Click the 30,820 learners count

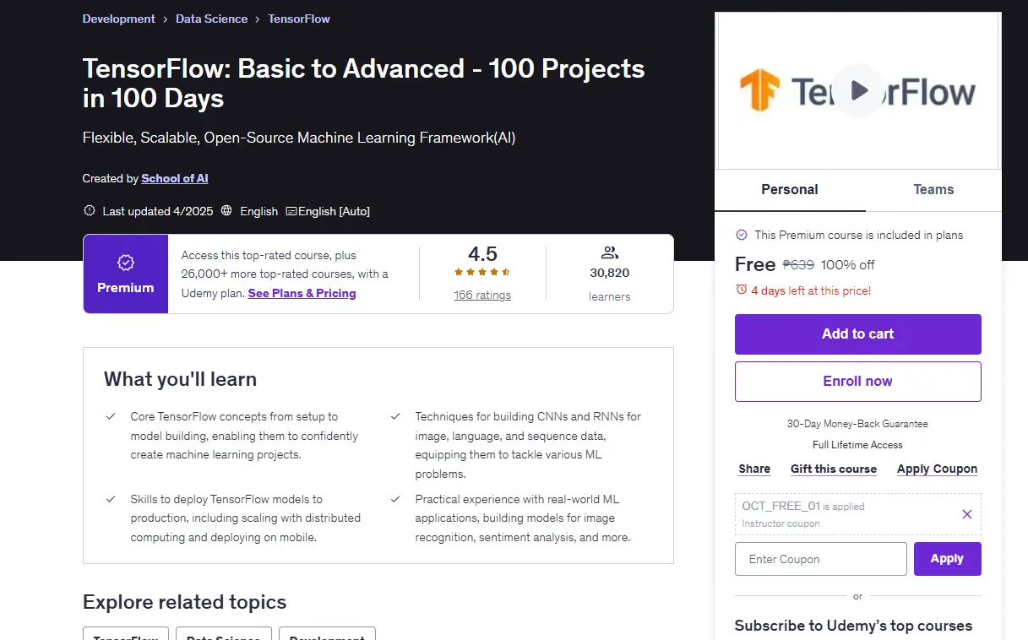(x=609, y=273)
